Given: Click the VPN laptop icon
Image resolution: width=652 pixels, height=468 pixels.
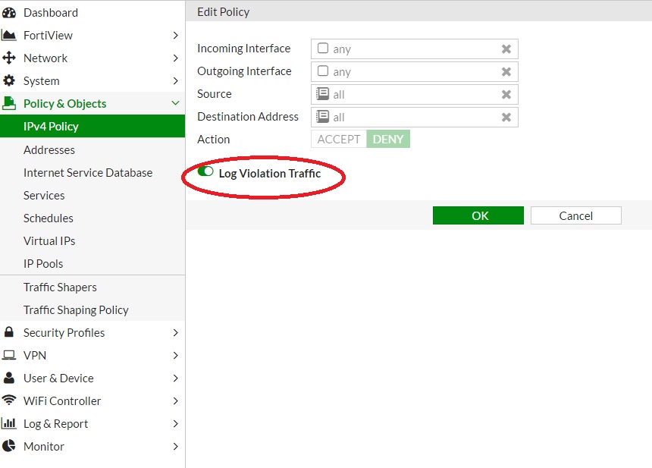Looking at the screenshot, I should click(9, 355).
